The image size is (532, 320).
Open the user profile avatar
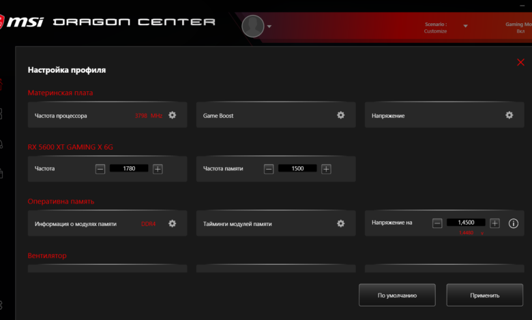[x=253, y=26]
